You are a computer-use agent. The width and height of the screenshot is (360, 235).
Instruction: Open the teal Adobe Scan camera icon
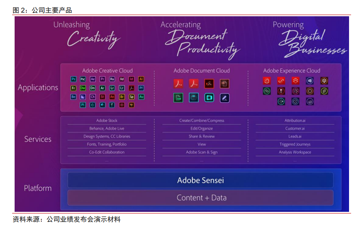pyautogui.click(x=209, y=98)
